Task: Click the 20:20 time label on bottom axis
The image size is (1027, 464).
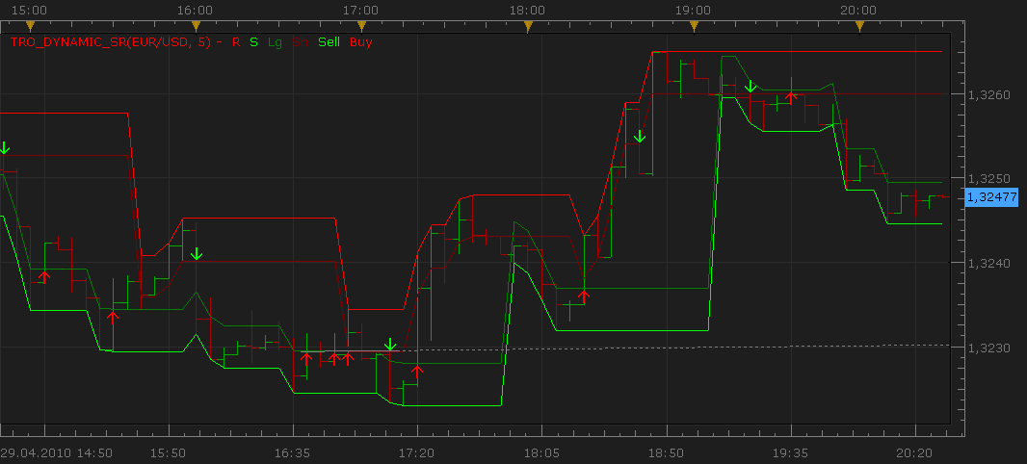Action: coord(915,452)
